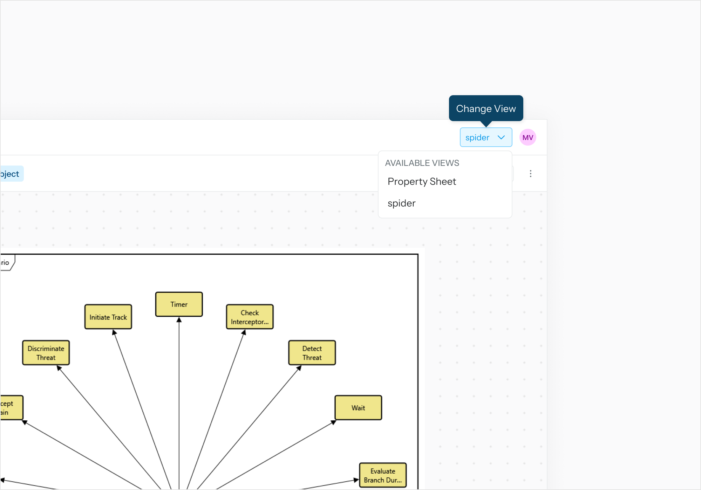The width and height of the screenshot is (701, 490).
Task: Click the arrowhead entering the Wait node
Action: tap(333, 422)
